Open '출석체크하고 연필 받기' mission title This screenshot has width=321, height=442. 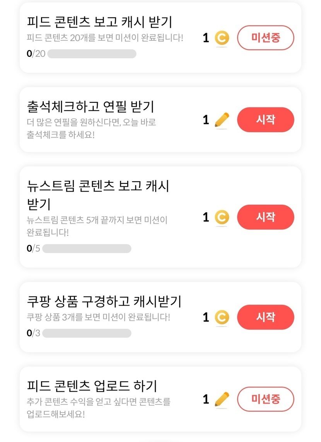(91, 105)
